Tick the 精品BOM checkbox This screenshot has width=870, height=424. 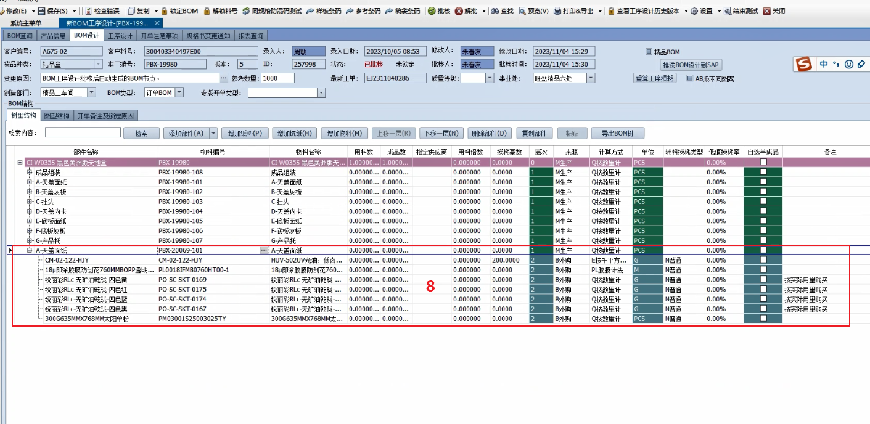648,52
